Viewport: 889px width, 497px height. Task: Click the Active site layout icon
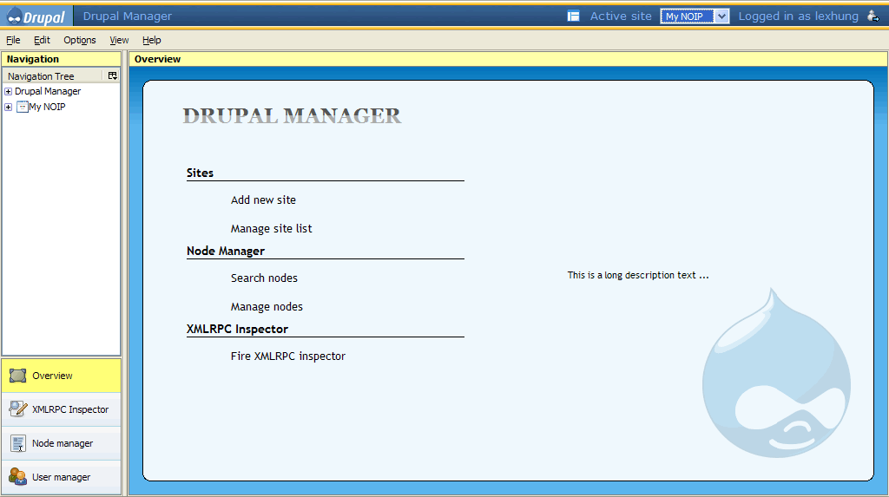pyautogui.click(x=574, y=16)
